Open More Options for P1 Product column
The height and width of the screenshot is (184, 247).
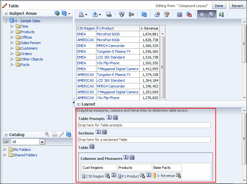click(142, 176)
